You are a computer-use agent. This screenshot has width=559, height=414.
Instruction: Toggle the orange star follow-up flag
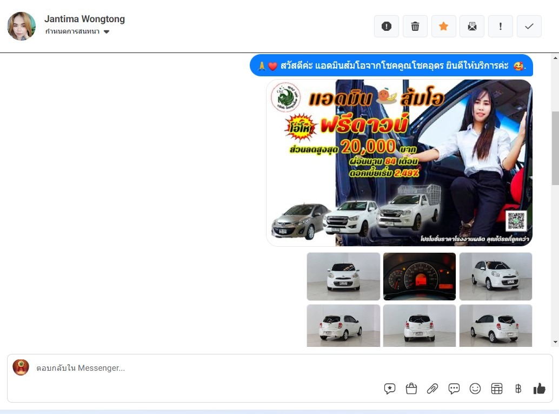[x=443, y=27]
